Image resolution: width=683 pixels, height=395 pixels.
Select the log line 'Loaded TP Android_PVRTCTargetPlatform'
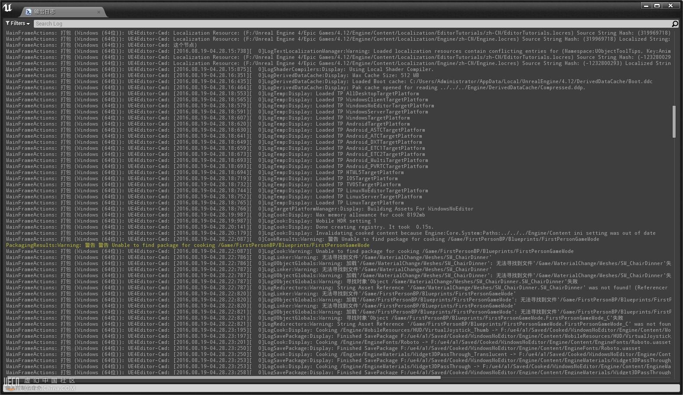(217, 166)
